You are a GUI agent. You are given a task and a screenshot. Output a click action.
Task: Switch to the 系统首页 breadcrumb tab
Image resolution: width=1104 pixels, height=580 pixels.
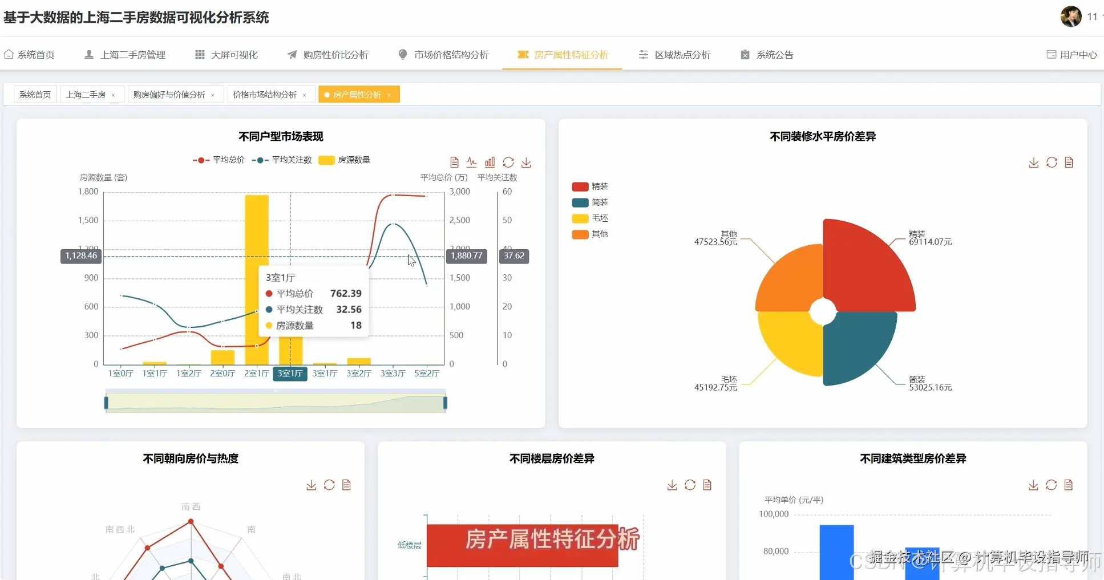point(35,94)
